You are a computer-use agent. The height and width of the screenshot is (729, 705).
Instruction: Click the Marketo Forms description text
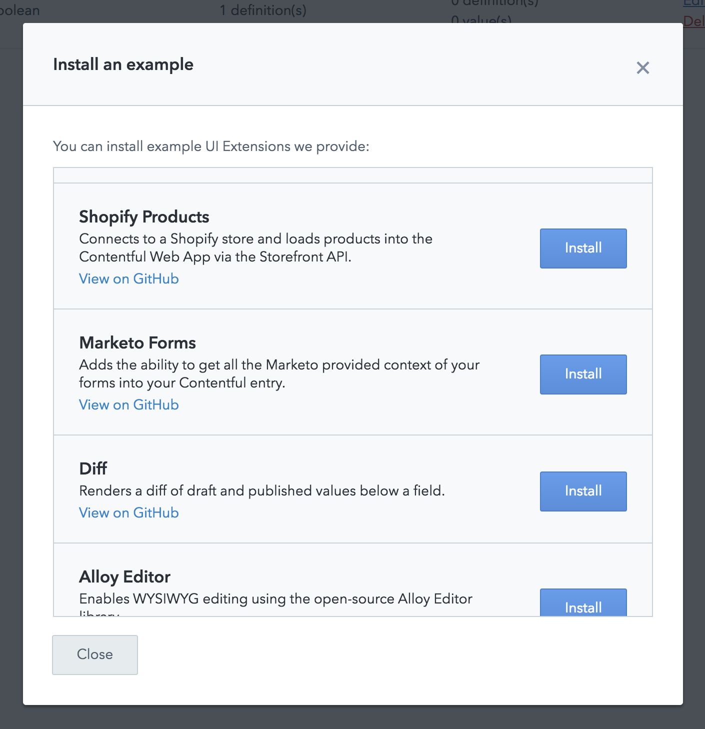pyautogui.click(x=279, y=374)
